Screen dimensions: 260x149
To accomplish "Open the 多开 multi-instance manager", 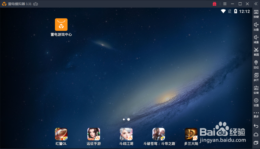I will pyautogui.click(x=256, y=77).
